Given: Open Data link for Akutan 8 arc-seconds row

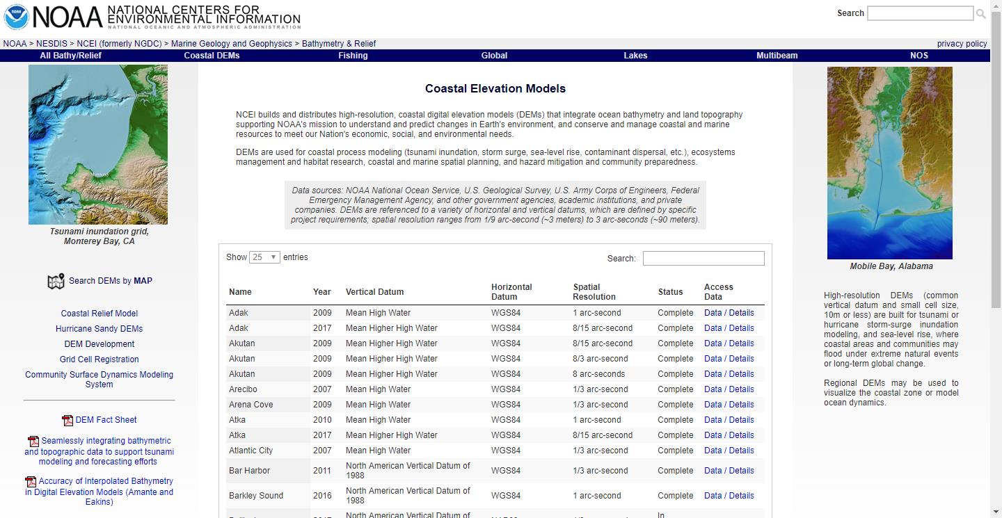Looking at the screenshot, I should 713,374.
